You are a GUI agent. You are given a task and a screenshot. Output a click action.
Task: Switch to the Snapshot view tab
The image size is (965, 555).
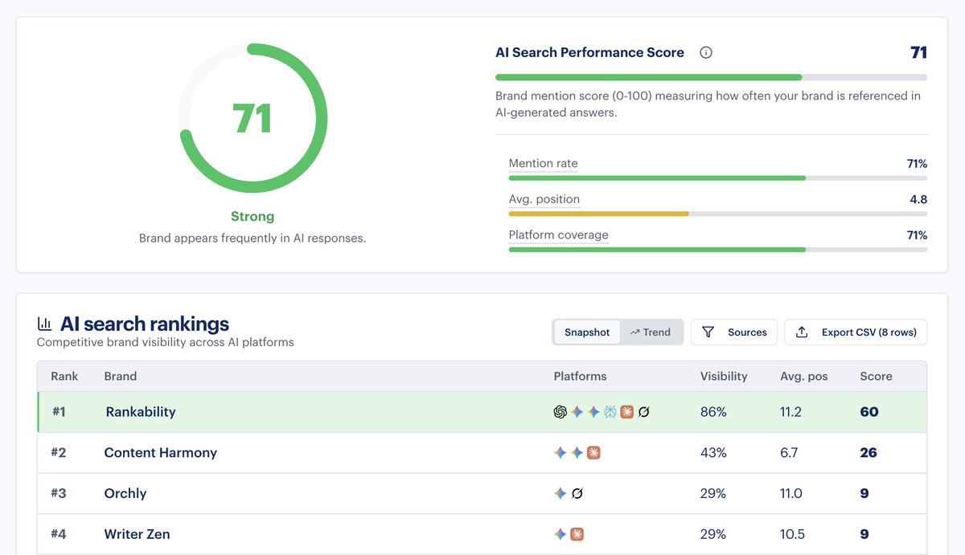click(x=587, y=332)
